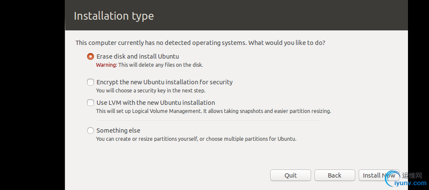Select the Erase disk and install Ubuntu radio button

pyautogui.click(x=91, y=56)
